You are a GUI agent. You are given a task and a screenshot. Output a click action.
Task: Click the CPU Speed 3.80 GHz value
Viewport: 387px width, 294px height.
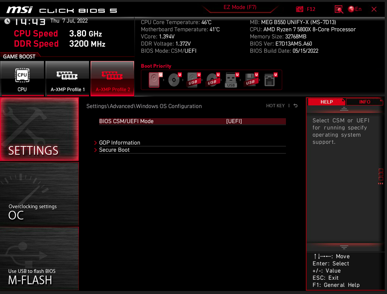(85, 34)
